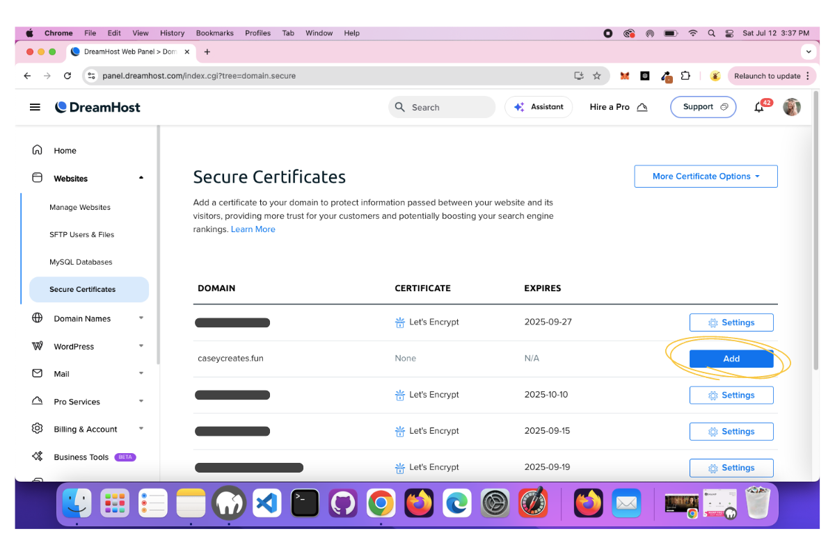This screenshot has height=556, width=835.
Task: Open Settings for certificate expiring 2025-09-27
Action: tap(731, 322)
